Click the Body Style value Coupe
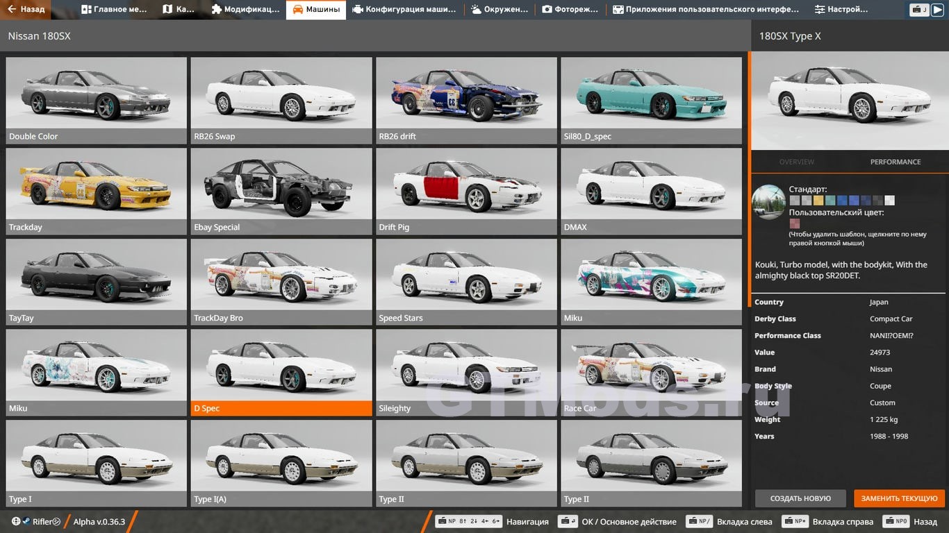 [x=880, y=386]
